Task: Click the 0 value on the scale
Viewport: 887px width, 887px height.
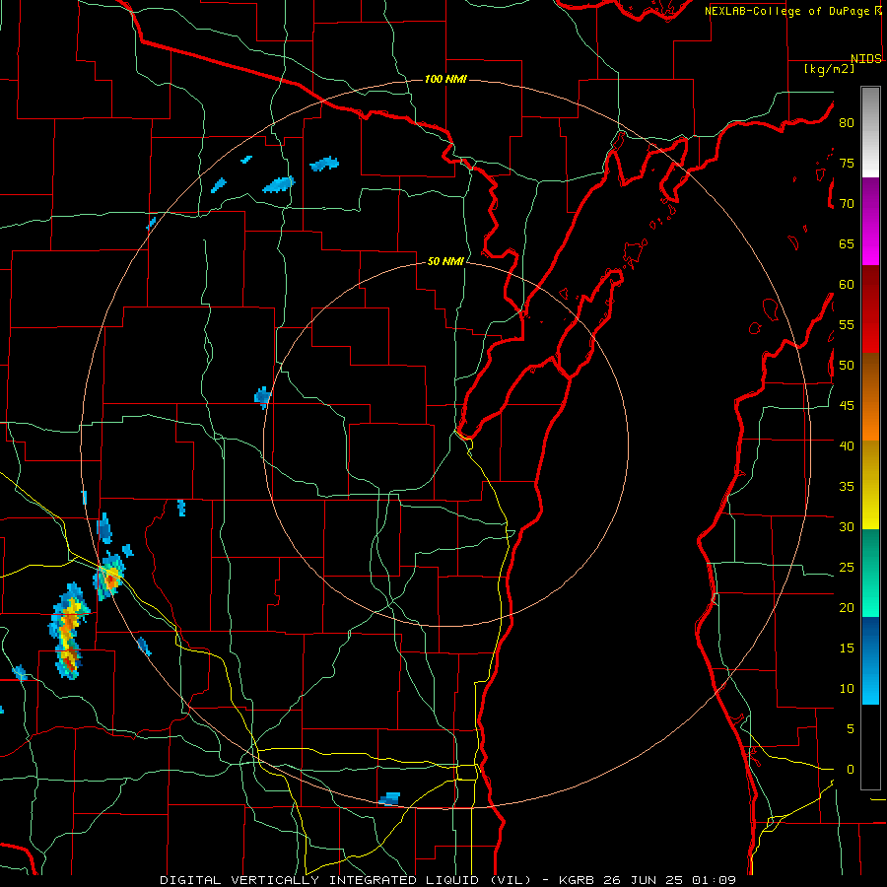Action: tap(851, 770)
